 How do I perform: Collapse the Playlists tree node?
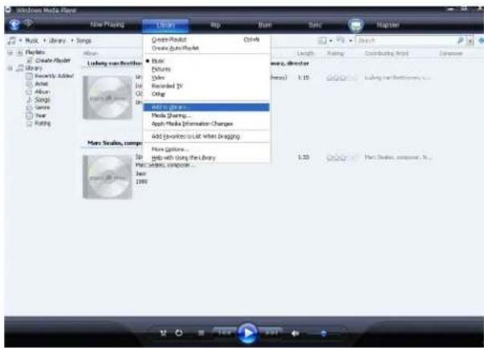10,52
